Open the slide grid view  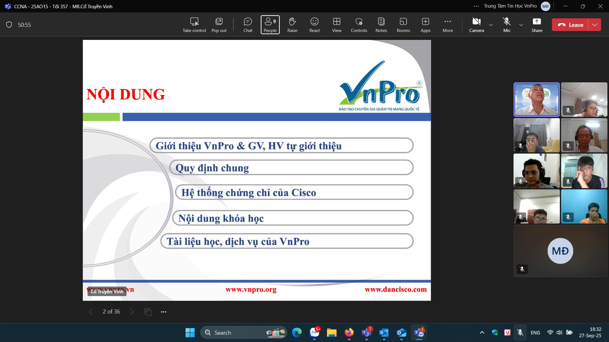148,312
